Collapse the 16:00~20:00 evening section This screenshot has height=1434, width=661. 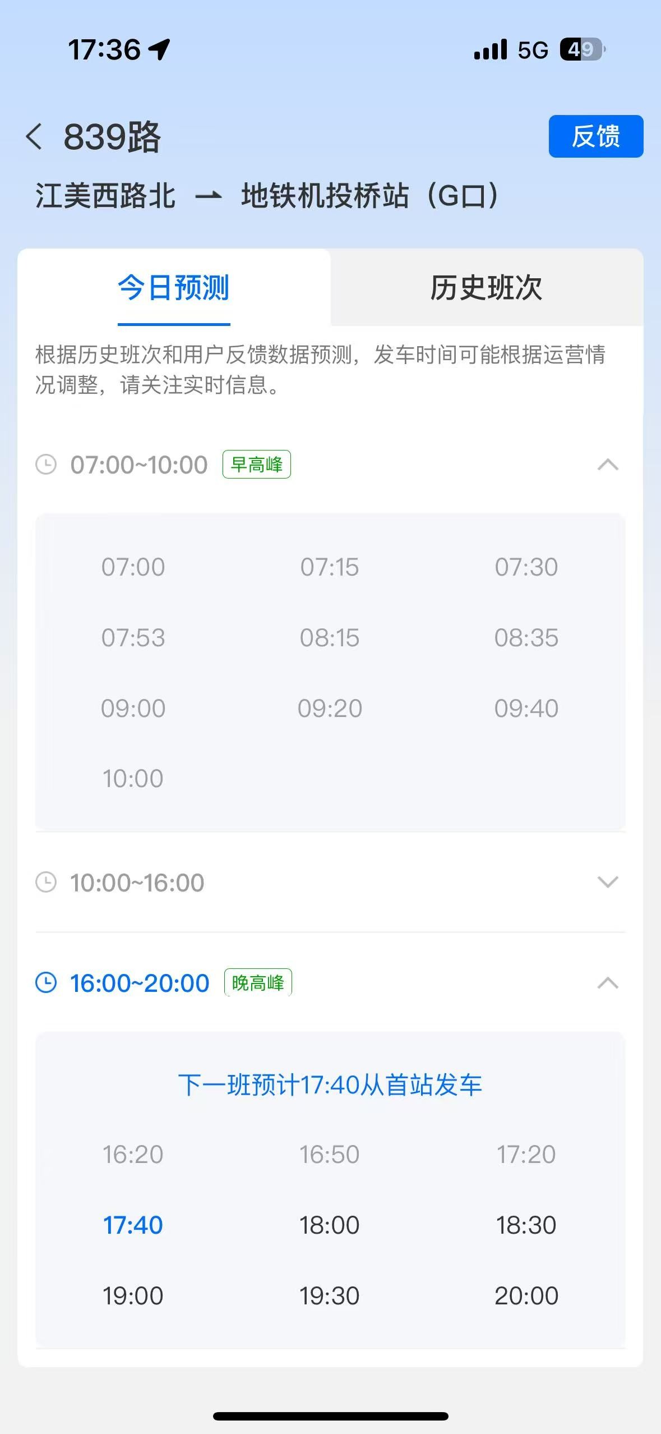(608, 983)
